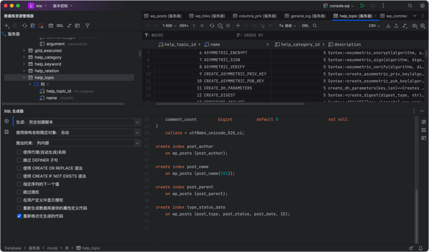Copy generated SQL to clipboard icon
Viewport: 429px width, 252px height.
click(x=424, y=122)
